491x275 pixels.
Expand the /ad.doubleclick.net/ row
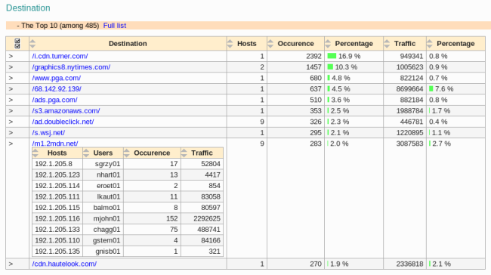11,122
